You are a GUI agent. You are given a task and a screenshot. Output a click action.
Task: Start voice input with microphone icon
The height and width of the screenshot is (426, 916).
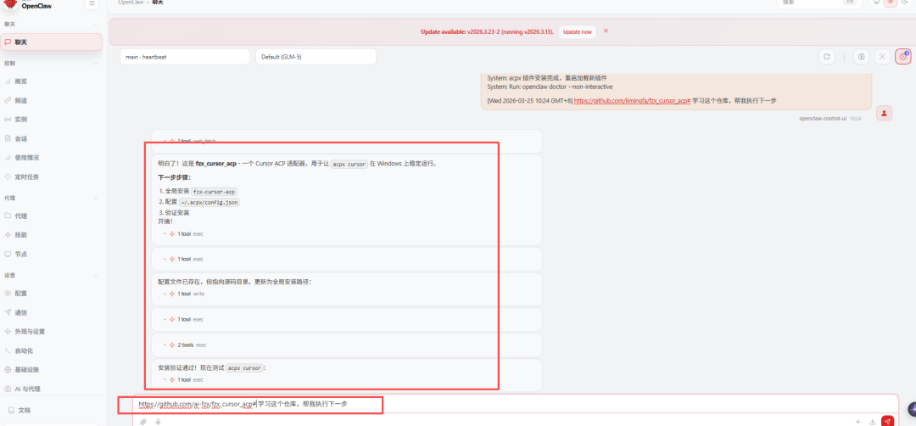158,421
